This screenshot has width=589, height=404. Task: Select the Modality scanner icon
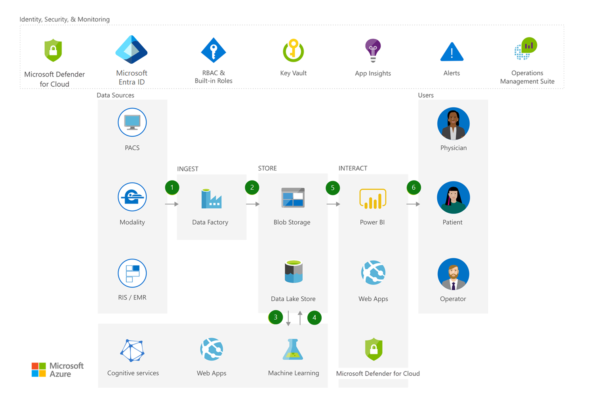pos(132,197)
